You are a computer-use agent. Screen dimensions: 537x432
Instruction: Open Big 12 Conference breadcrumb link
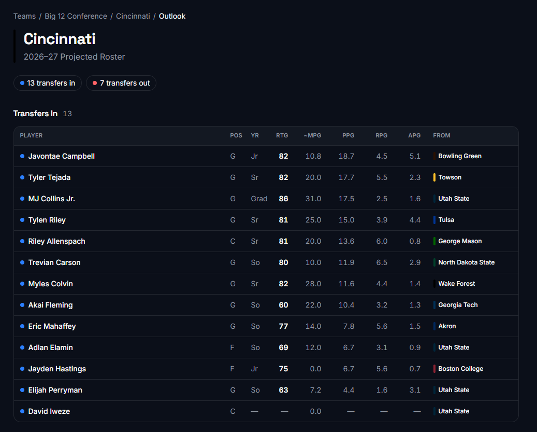coord(76,16)
